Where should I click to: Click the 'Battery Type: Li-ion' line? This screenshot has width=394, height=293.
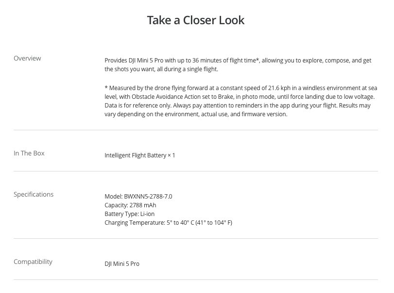tap(129, 214)
